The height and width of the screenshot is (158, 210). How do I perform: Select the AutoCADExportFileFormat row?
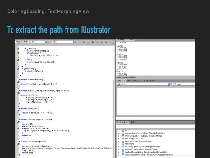[155, 155]
